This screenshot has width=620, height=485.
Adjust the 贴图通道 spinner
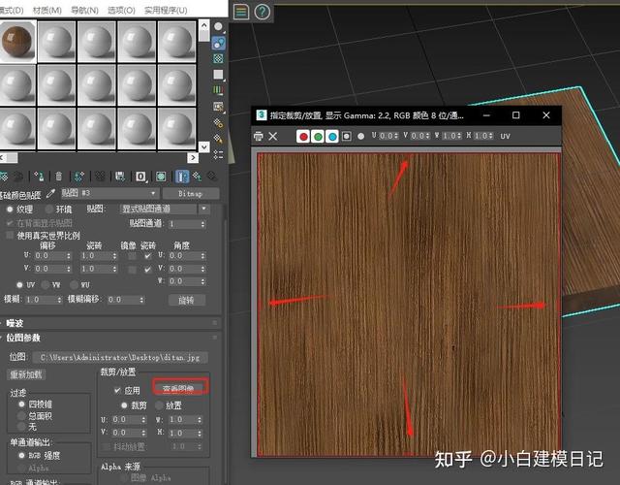pos(202,224)
